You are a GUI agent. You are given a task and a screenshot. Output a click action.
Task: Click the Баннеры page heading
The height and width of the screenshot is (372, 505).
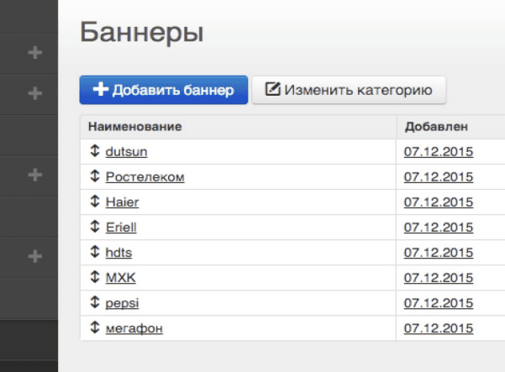142,32
